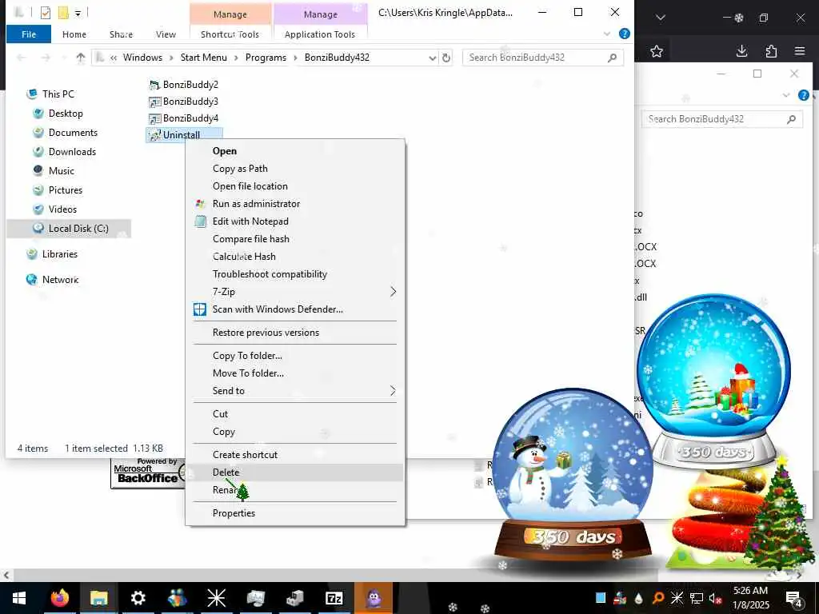Choose Move To folder entry
The width and height of the screenshot is (819, 614).
pyautogui.click(x=295, y=373)
